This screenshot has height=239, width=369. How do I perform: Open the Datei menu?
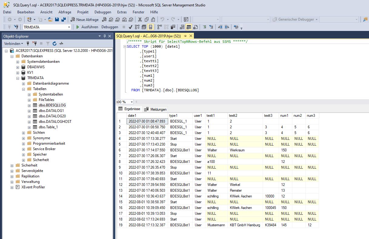pyautogui.click(x=7, y=12)
